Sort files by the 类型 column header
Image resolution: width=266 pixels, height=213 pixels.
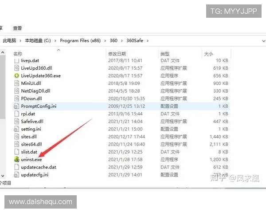165,54
